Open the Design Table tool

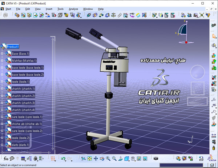(x=23, y=159)
